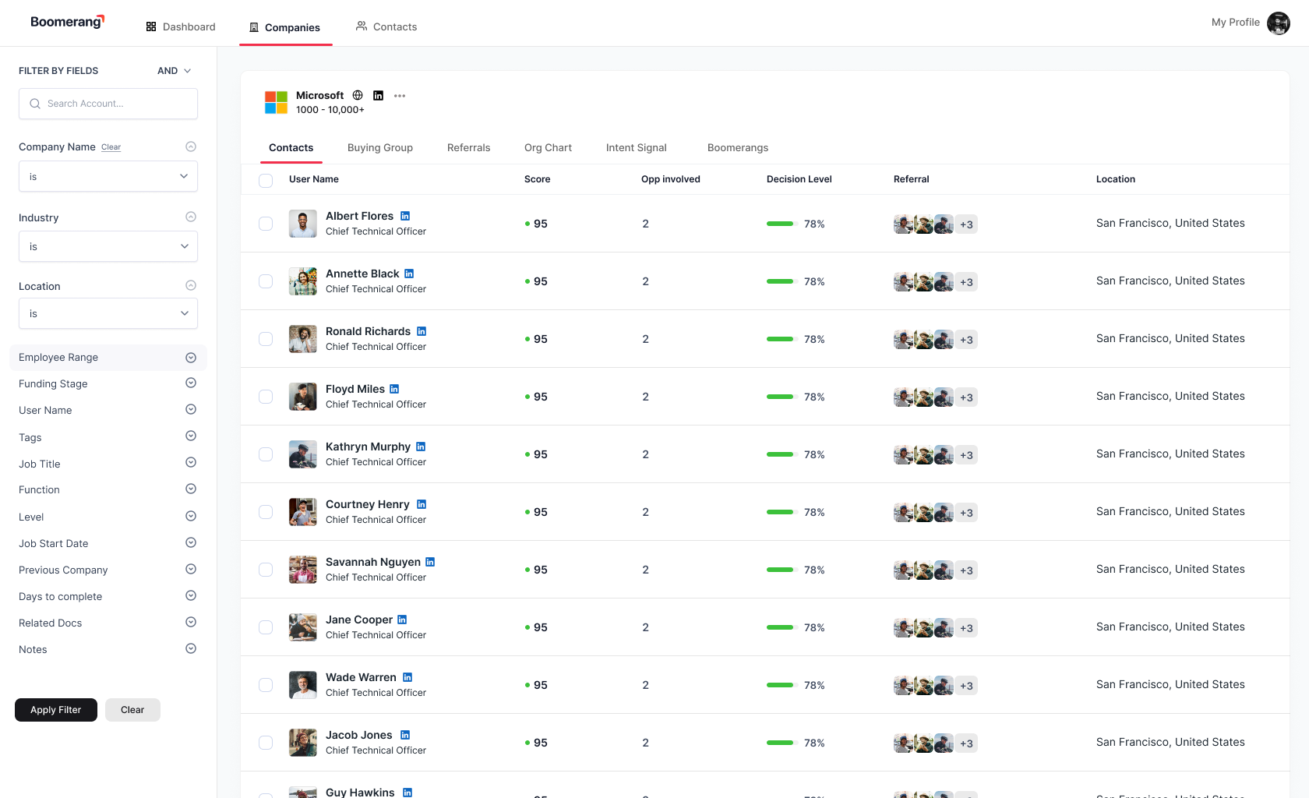
Task: Click the Microsoft company logo
Action: 276,102
